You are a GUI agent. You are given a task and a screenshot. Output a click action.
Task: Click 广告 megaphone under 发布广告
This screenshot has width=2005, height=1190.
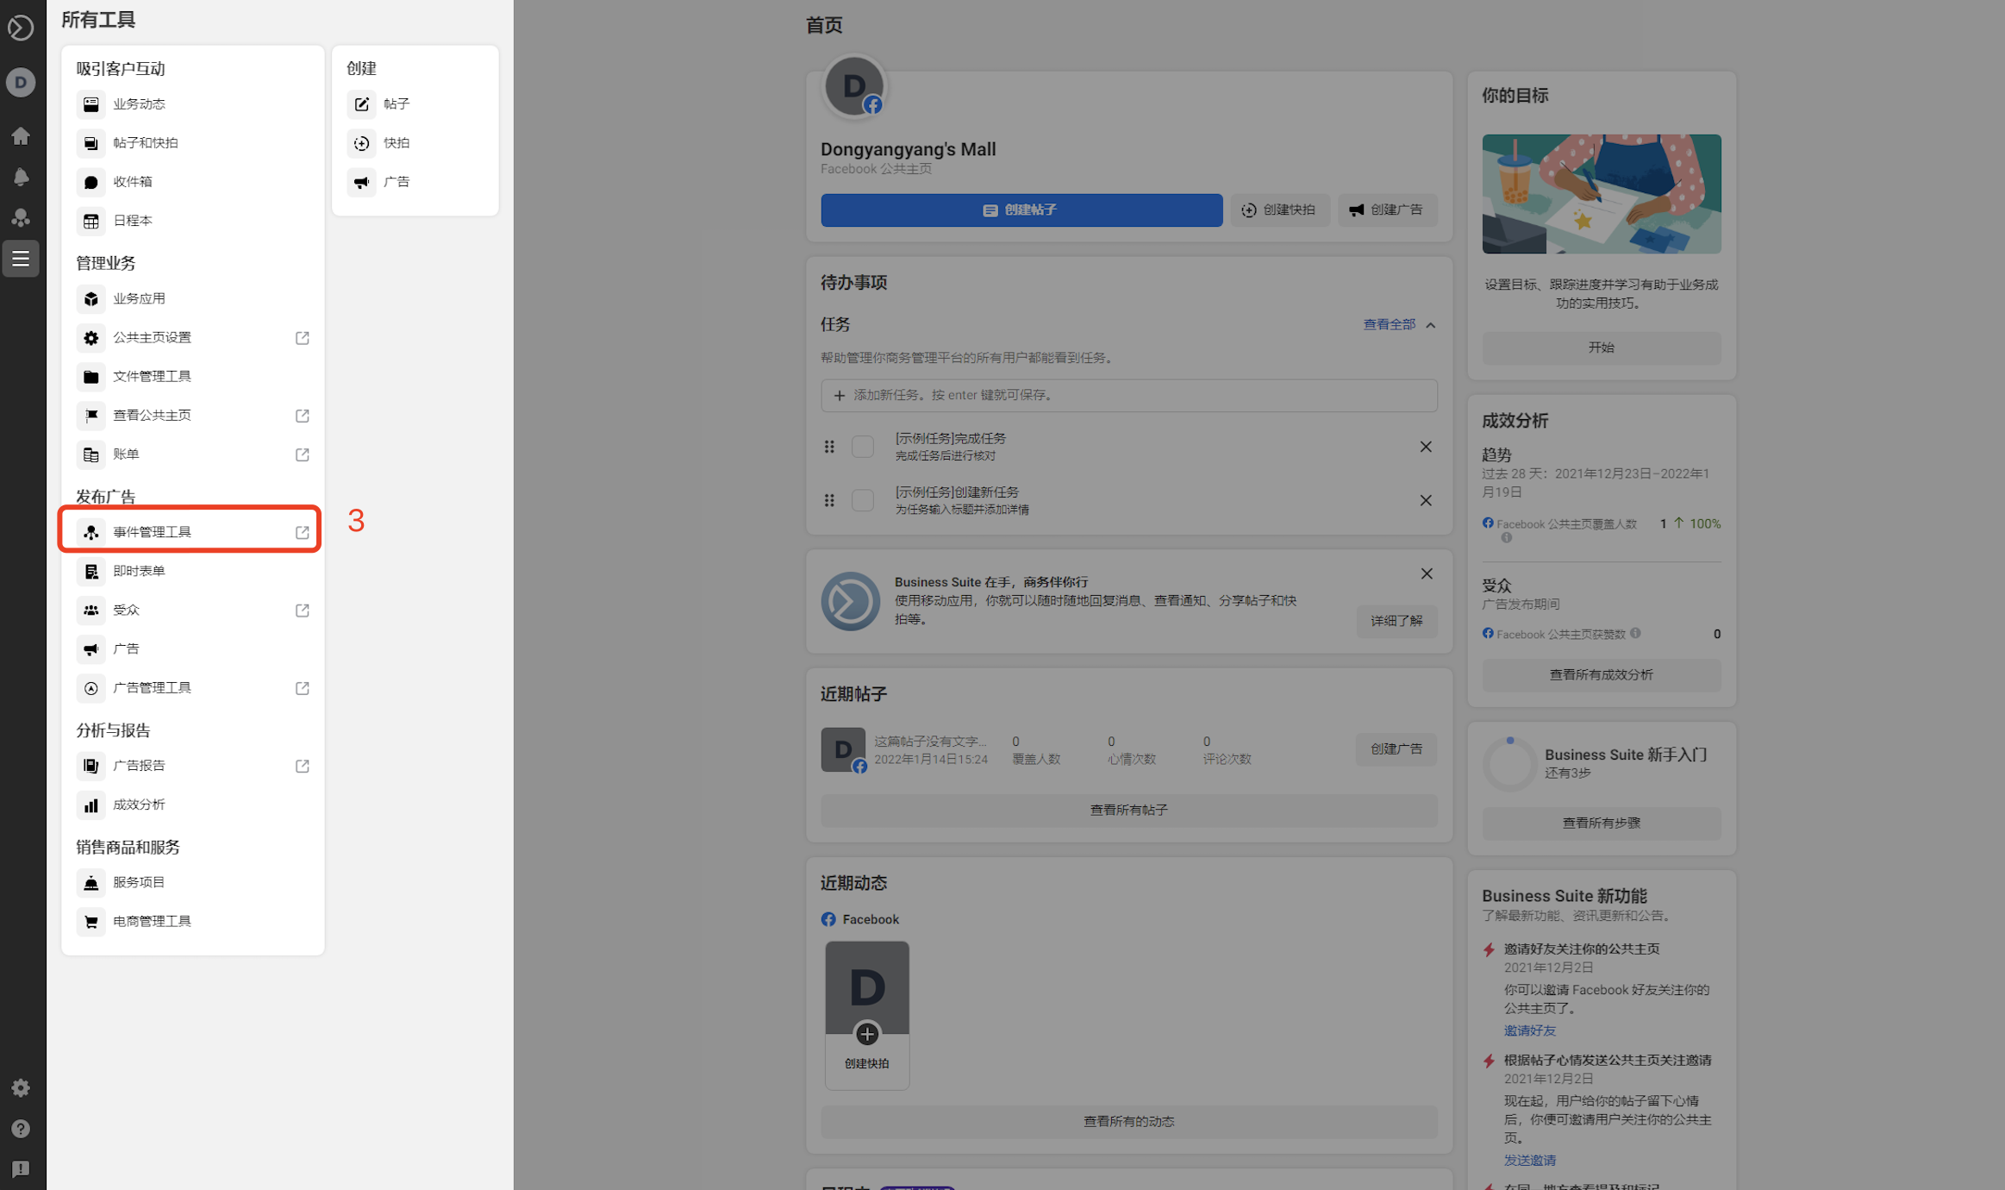pos(91,649)
